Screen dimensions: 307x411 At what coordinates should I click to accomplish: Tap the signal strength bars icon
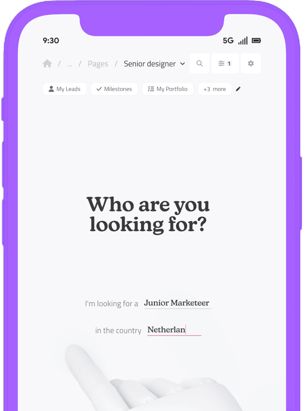tap(243, 41)
